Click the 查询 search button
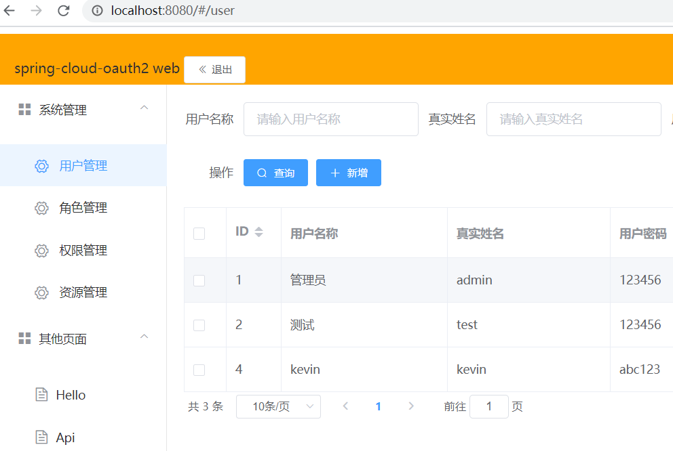The image size is (673, 451). (x=275, y=173)
